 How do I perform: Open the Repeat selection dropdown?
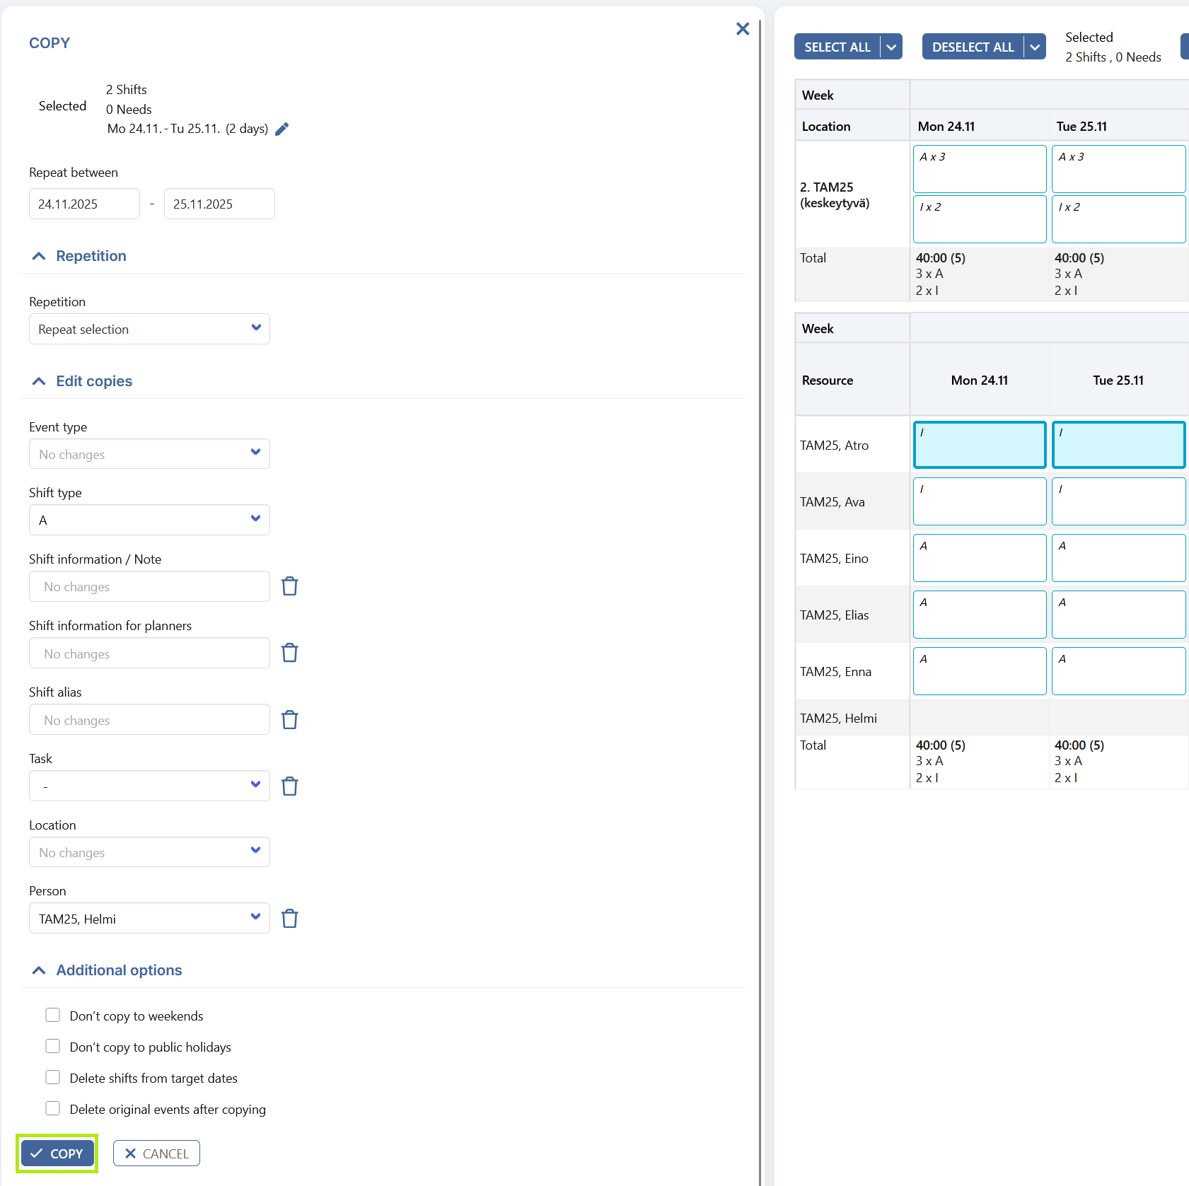(x=149, y=329)
